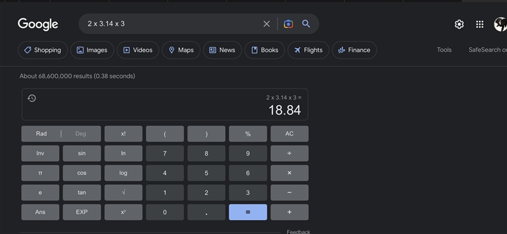The image size is (507, 234).
Task: Open search by image camera icon
Action: pyautogui.click(x=288, y=24)
